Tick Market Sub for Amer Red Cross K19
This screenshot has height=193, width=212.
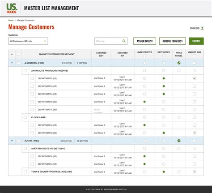[x=194, y=149]
